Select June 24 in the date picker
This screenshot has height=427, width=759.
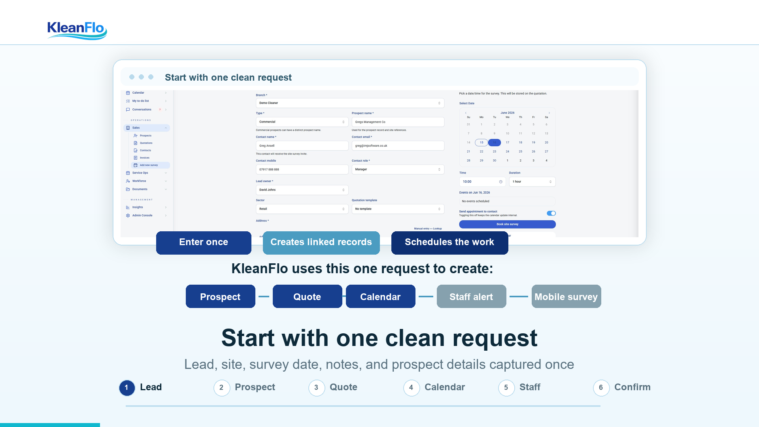tap(508, 152)
